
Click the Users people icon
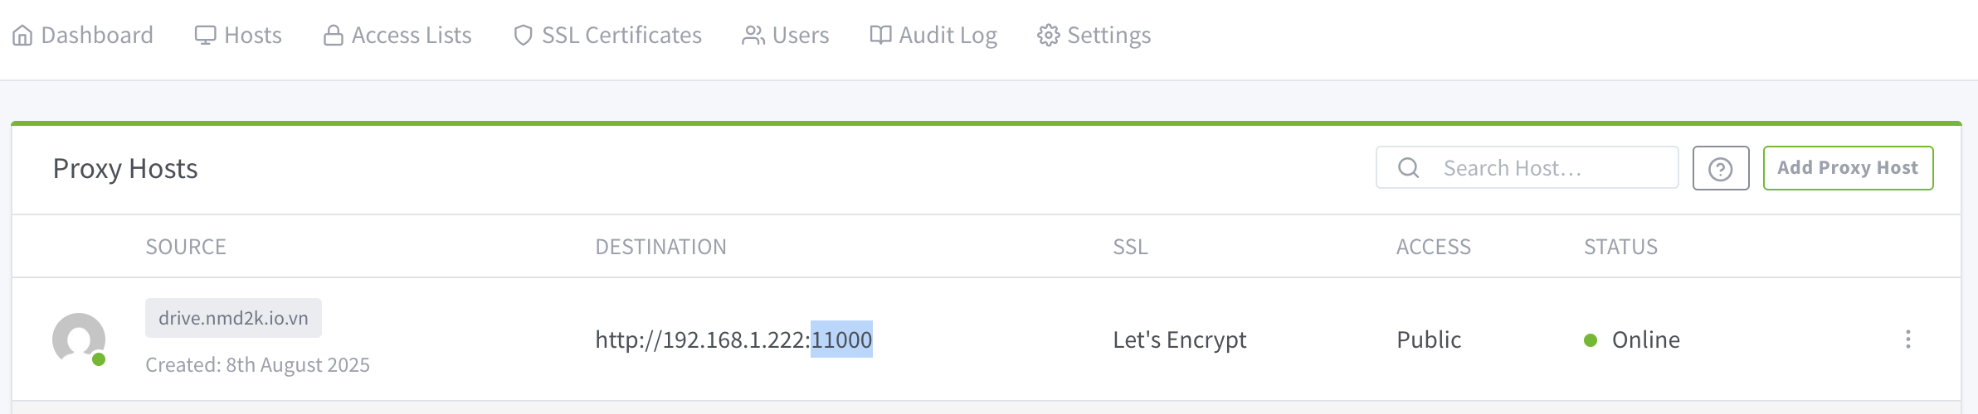click(x=753, y=36)
